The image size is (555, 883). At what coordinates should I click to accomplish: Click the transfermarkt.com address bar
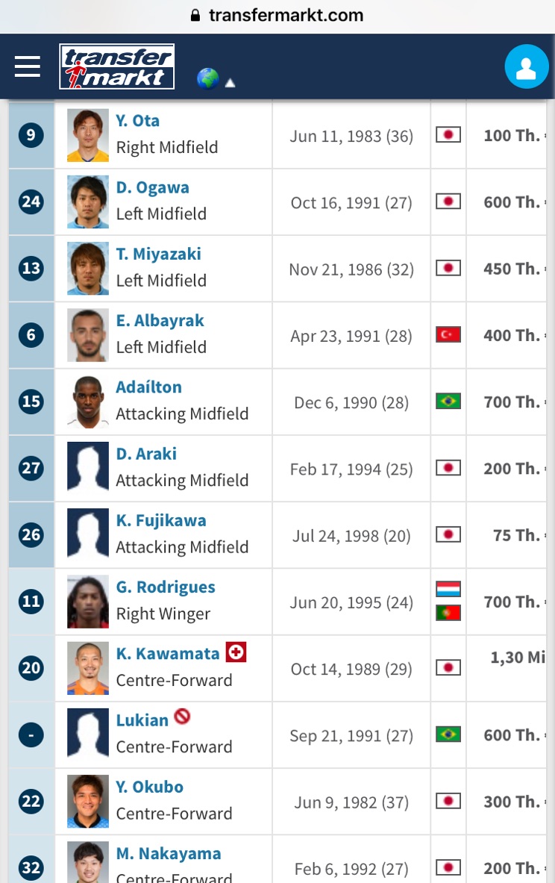click(x=277, y=15)
